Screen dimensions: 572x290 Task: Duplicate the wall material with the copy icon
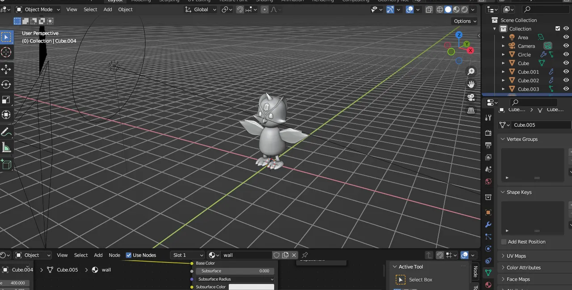click(285, 255)
